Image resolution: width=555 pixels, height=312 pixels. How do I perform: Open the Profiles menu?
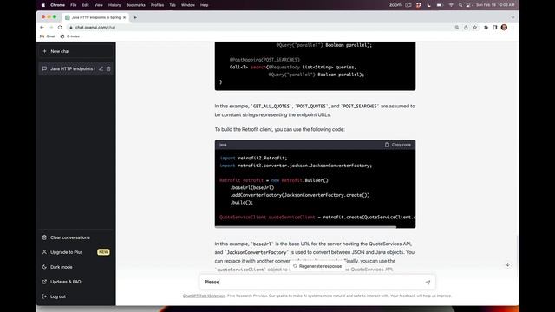[157, 5]
